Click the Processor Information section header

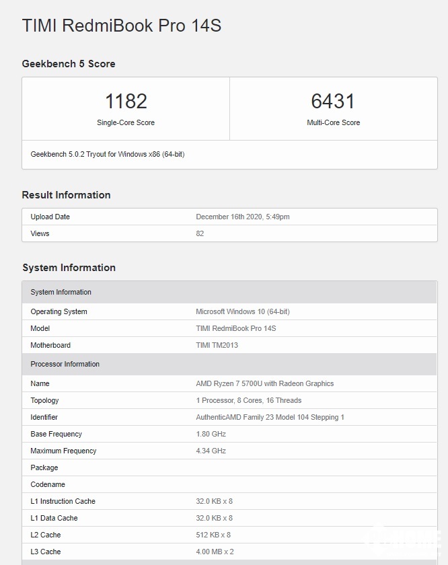coord(65,364)
